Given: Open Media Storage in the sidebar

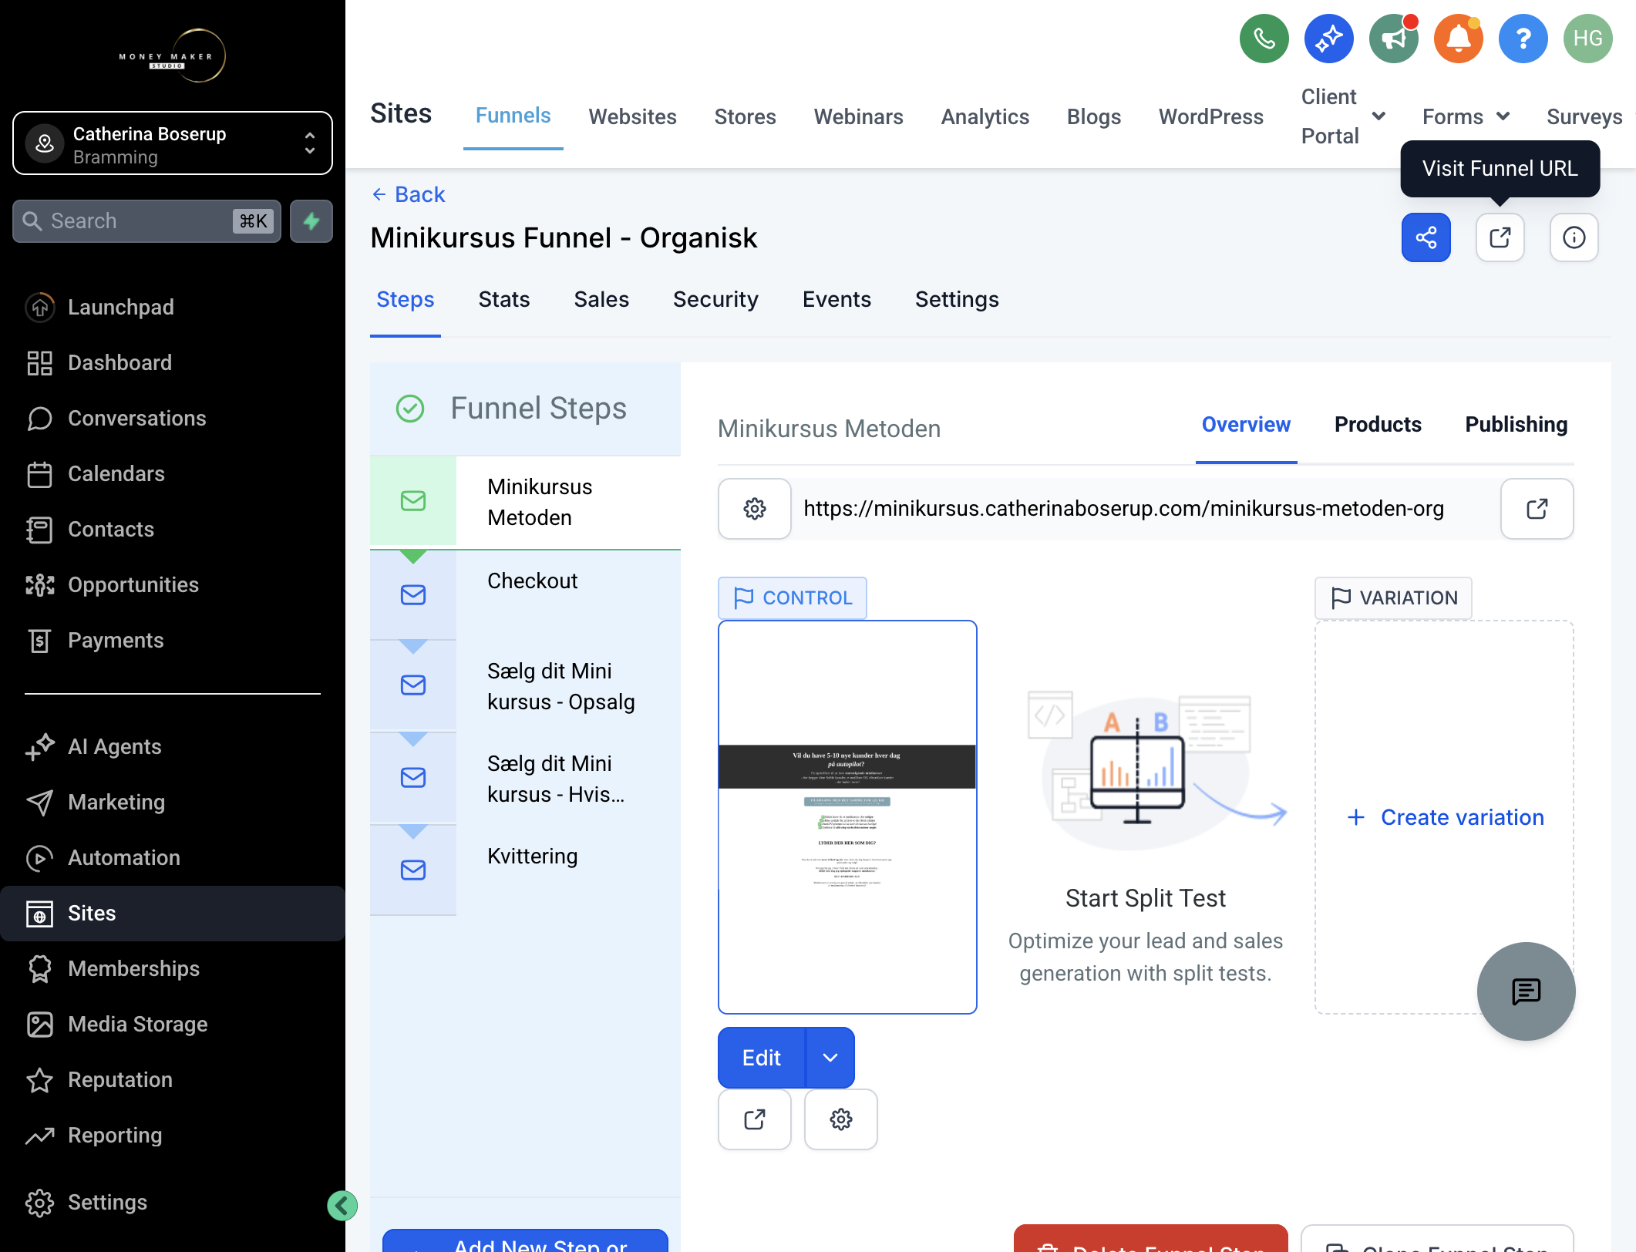Looking at the screenshot, I should tap(137, 1025).
